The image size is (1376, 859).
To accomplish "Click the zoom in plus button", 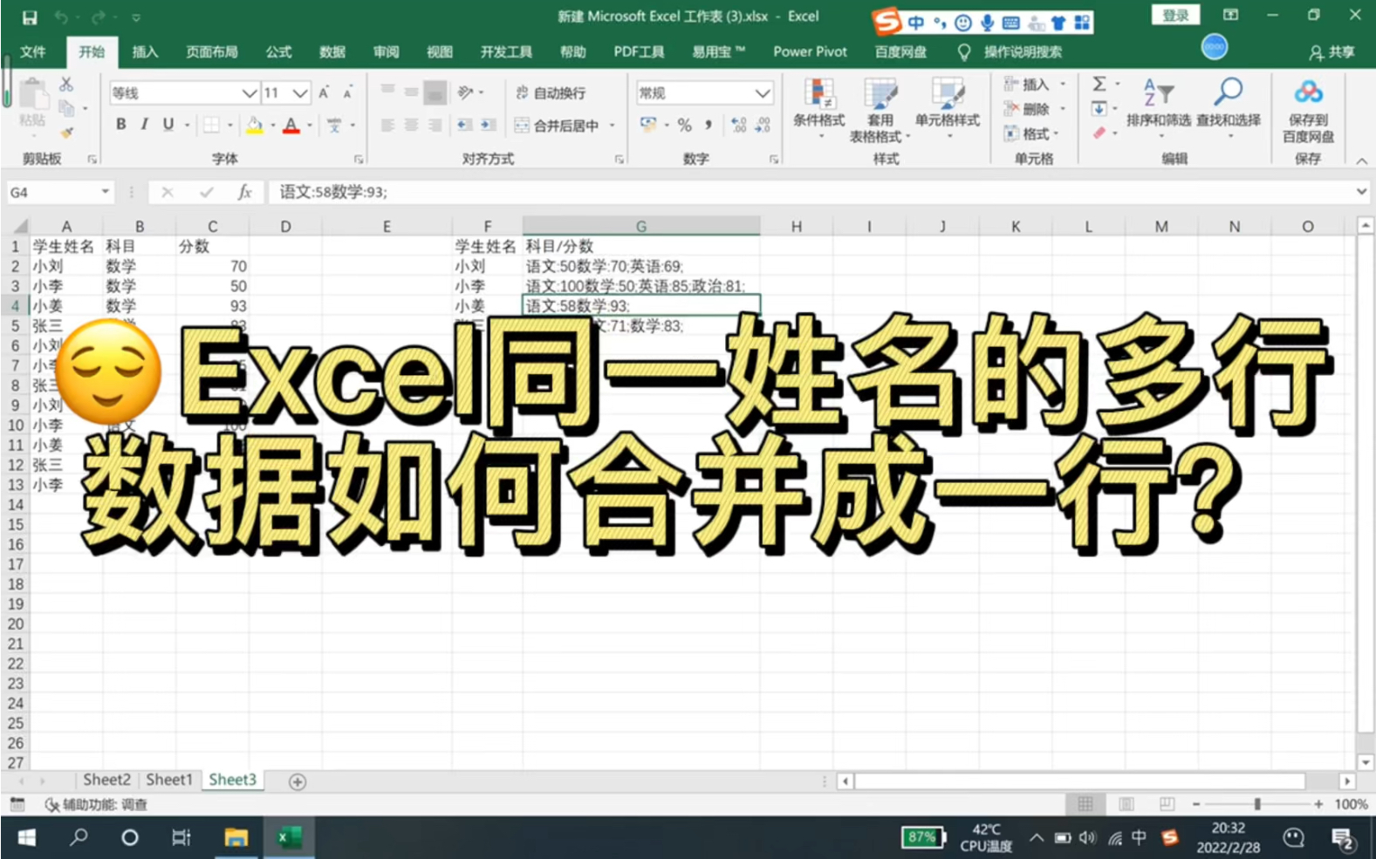I will point(1318,804).
